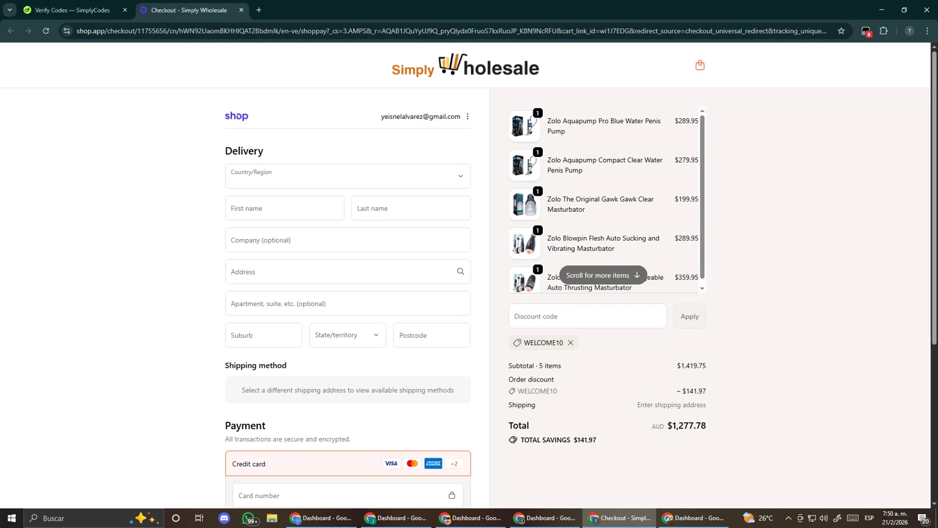Click the browser address bar URL
This screenshot has height=528, width=938.
(x=451, y=31)
